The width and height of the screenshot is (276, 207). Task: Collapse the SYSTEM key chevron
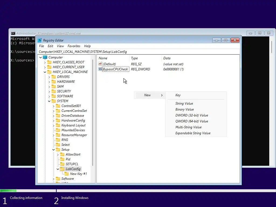click(49, 101)
